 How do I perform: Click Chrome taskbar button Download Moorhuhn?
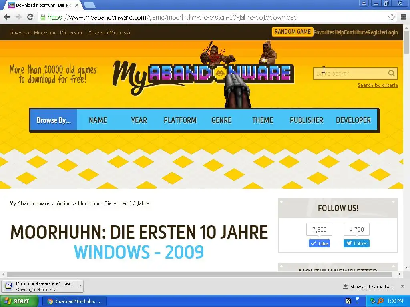tap(74, 301)
